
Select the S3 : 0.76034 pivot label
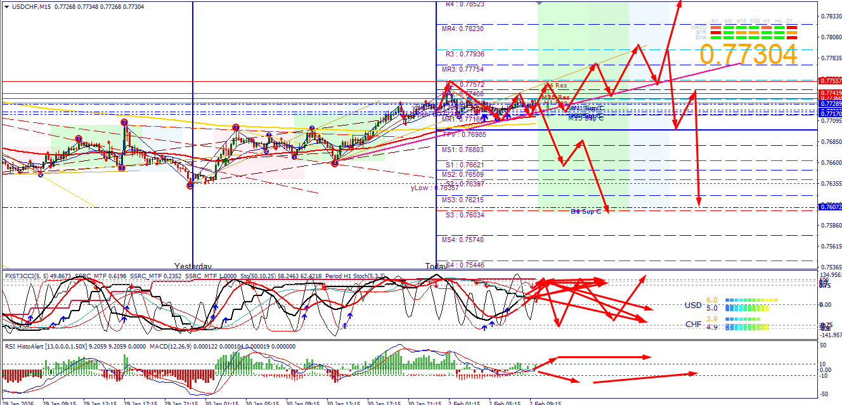(x=465, y=215)
